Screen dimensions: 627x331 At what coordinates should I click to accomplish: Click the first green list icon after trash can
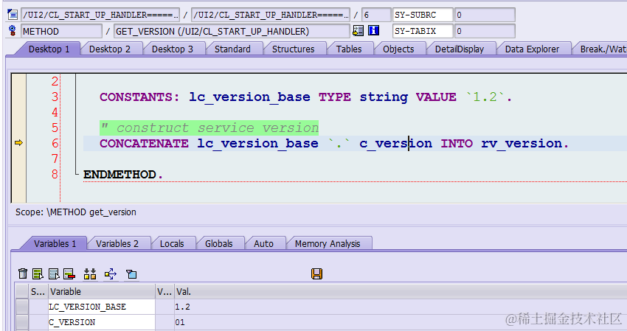coord(38,273)
